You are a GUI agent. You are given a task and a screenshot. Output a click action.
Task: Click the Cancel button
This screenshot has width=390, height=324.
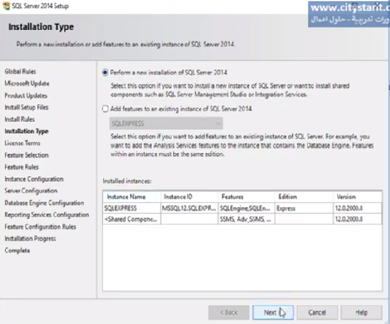(x=317, y=313)
